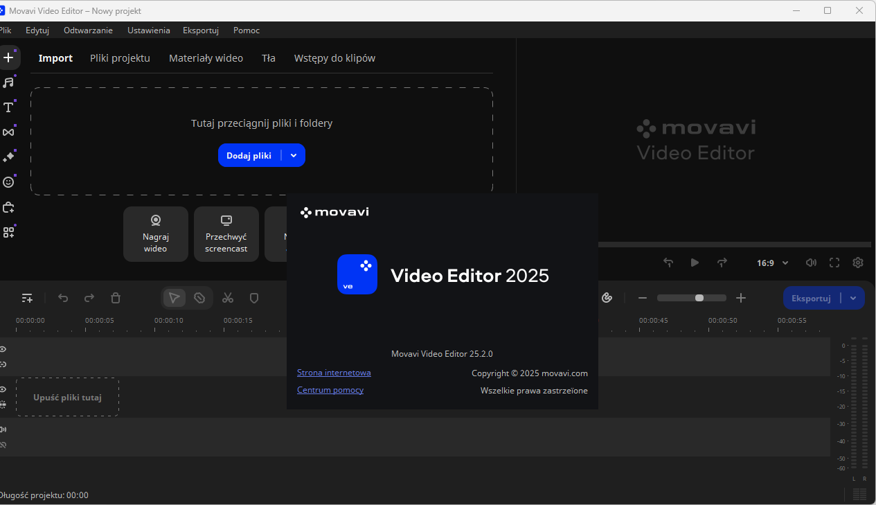
Task: Toggle visibility eye on top overlay track
Action: point(3,349)
